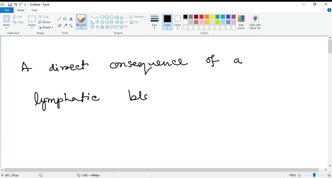Expand the Rotate dropdown

[52, 27]
